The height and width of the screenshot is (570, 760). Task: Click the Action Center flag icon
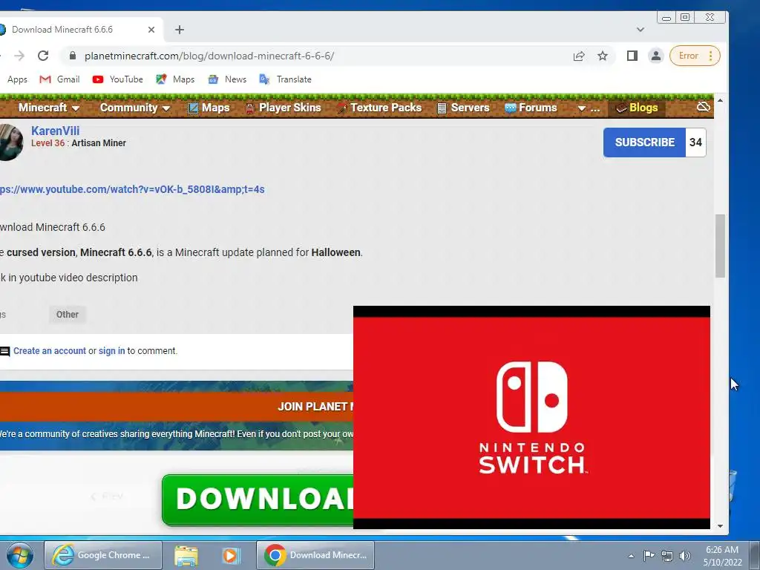coord(649,555)
